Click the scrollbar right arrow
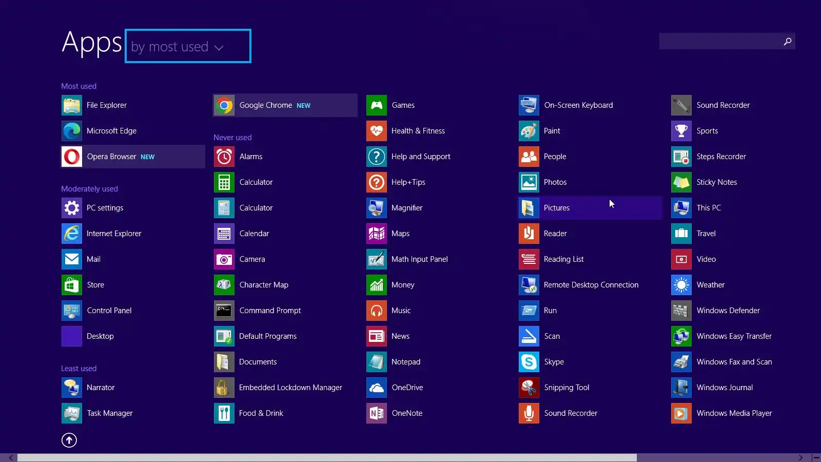Viewport: 821px width, 462px height. point(800,457)
